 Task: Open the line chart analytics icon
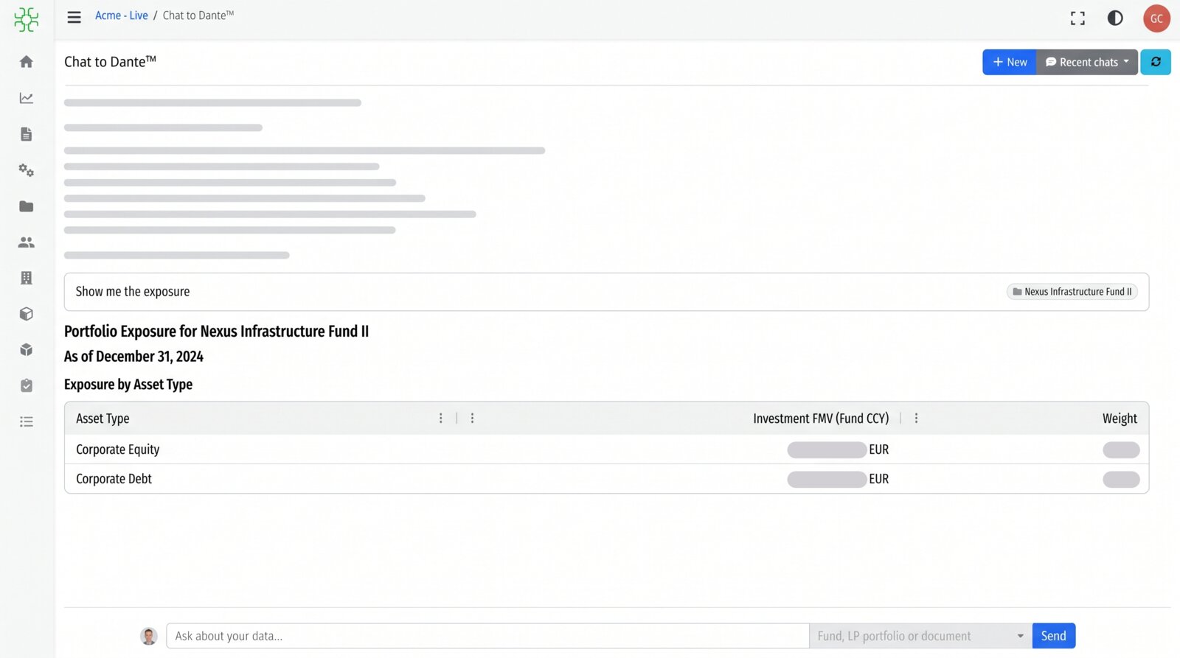coord(27,98)
